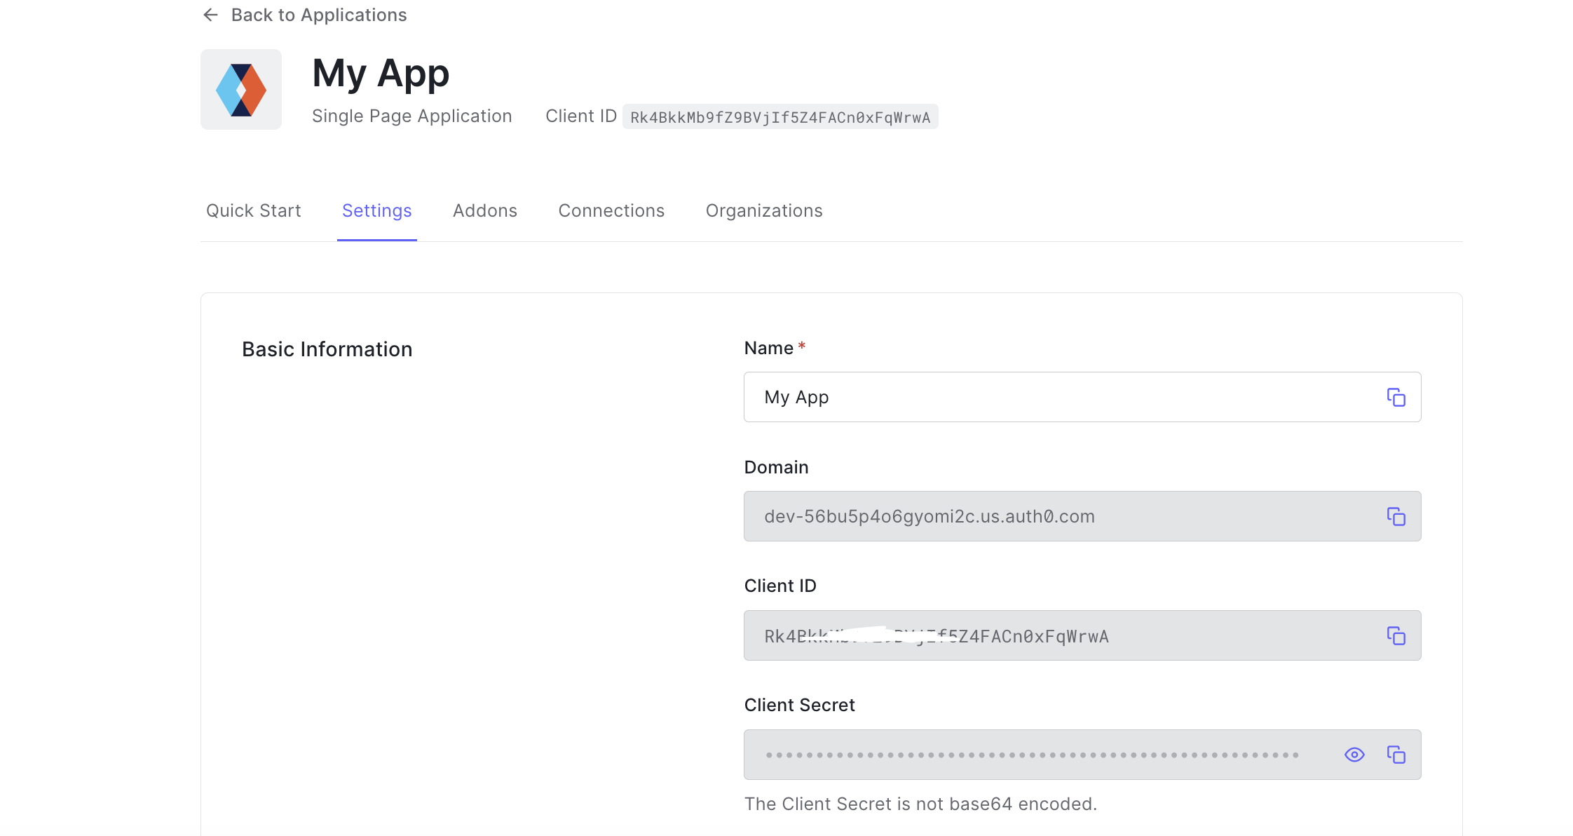Click the My App logo thumbnail

(x=241, y=90)
